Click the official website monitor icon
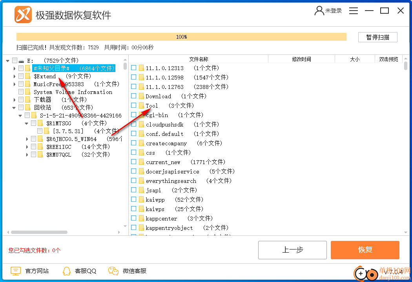This screenshot has height=282, width=412. (16, 271)
